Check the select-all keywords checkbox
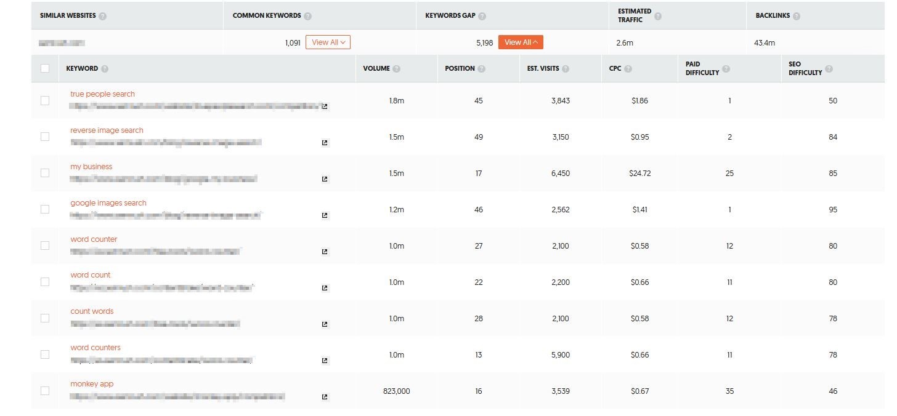The image size is (897, 416). 45,68
